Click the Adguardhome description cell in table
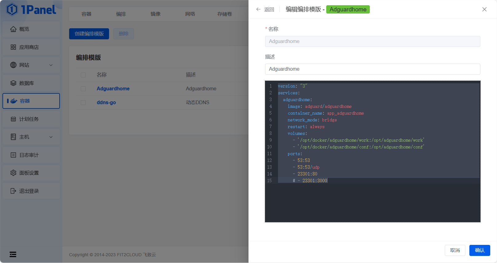Viewport: 497px width, 263px height. pos(201,89)
